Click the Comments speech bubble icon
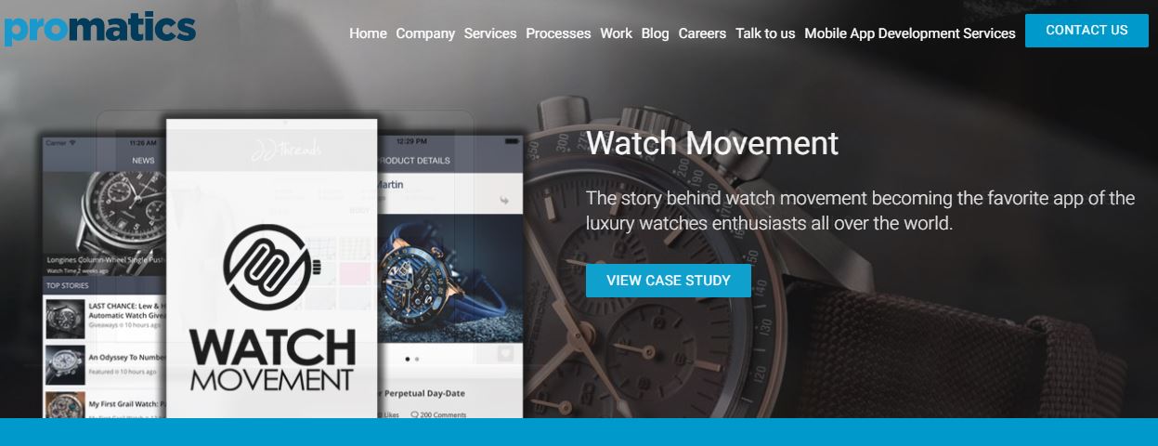 point(414,414)
